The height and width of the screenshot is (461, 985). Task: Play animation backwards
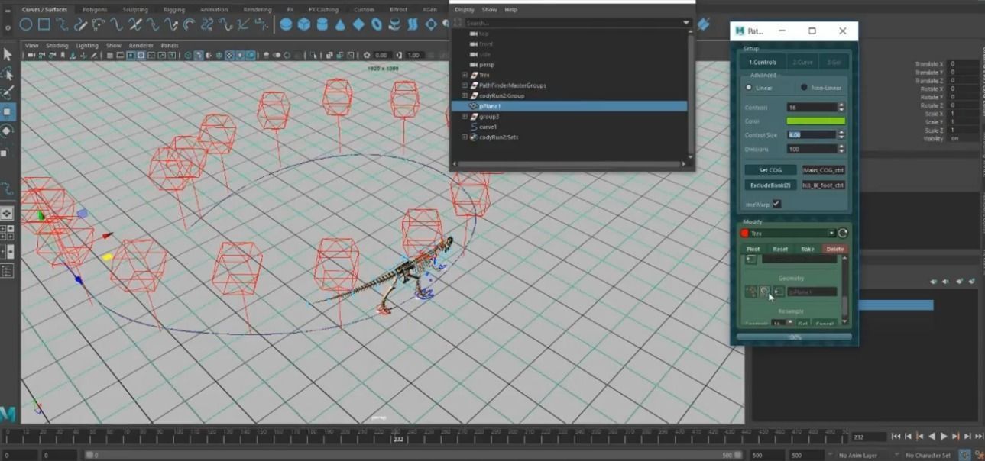pyautogui.click(x=932, y=437)
